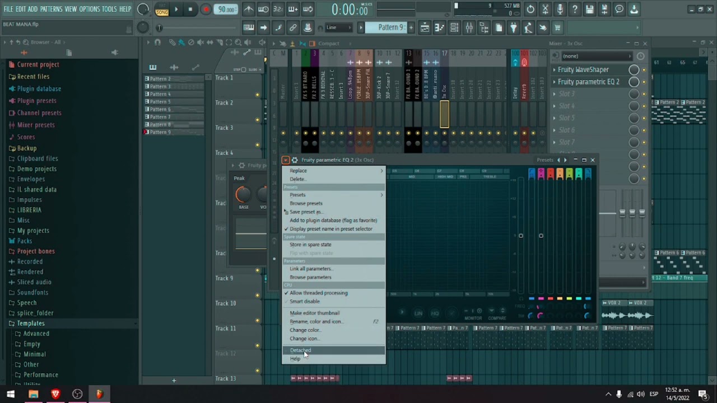Open the Plugin database browser item
This screenshot has width=717, height=403.
pyautogui.click(x=39, y=88)
